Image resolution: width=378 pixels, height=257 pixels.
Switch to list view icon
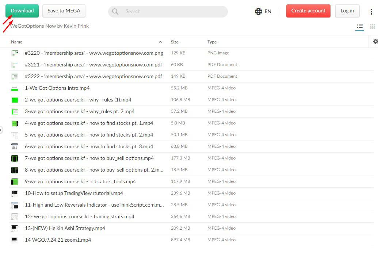[360, 26]
